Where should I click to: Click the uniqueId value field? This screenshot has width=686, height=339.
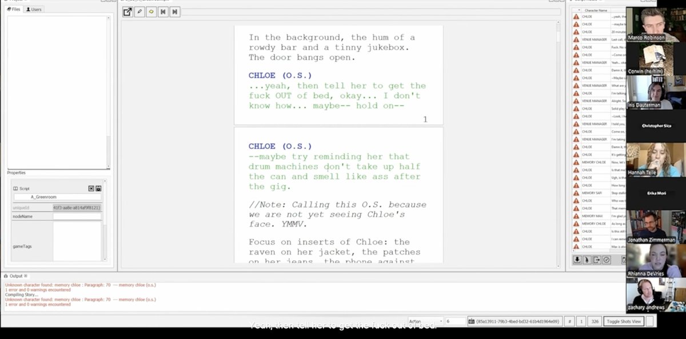coord(77,208)
